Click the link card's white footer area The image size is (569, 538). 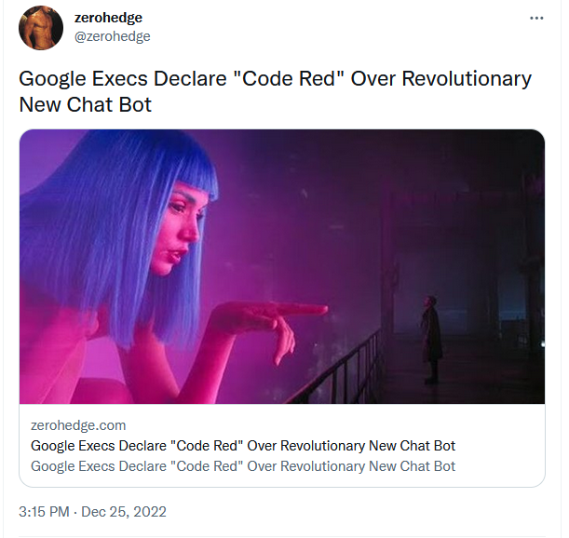coord(282,445)
